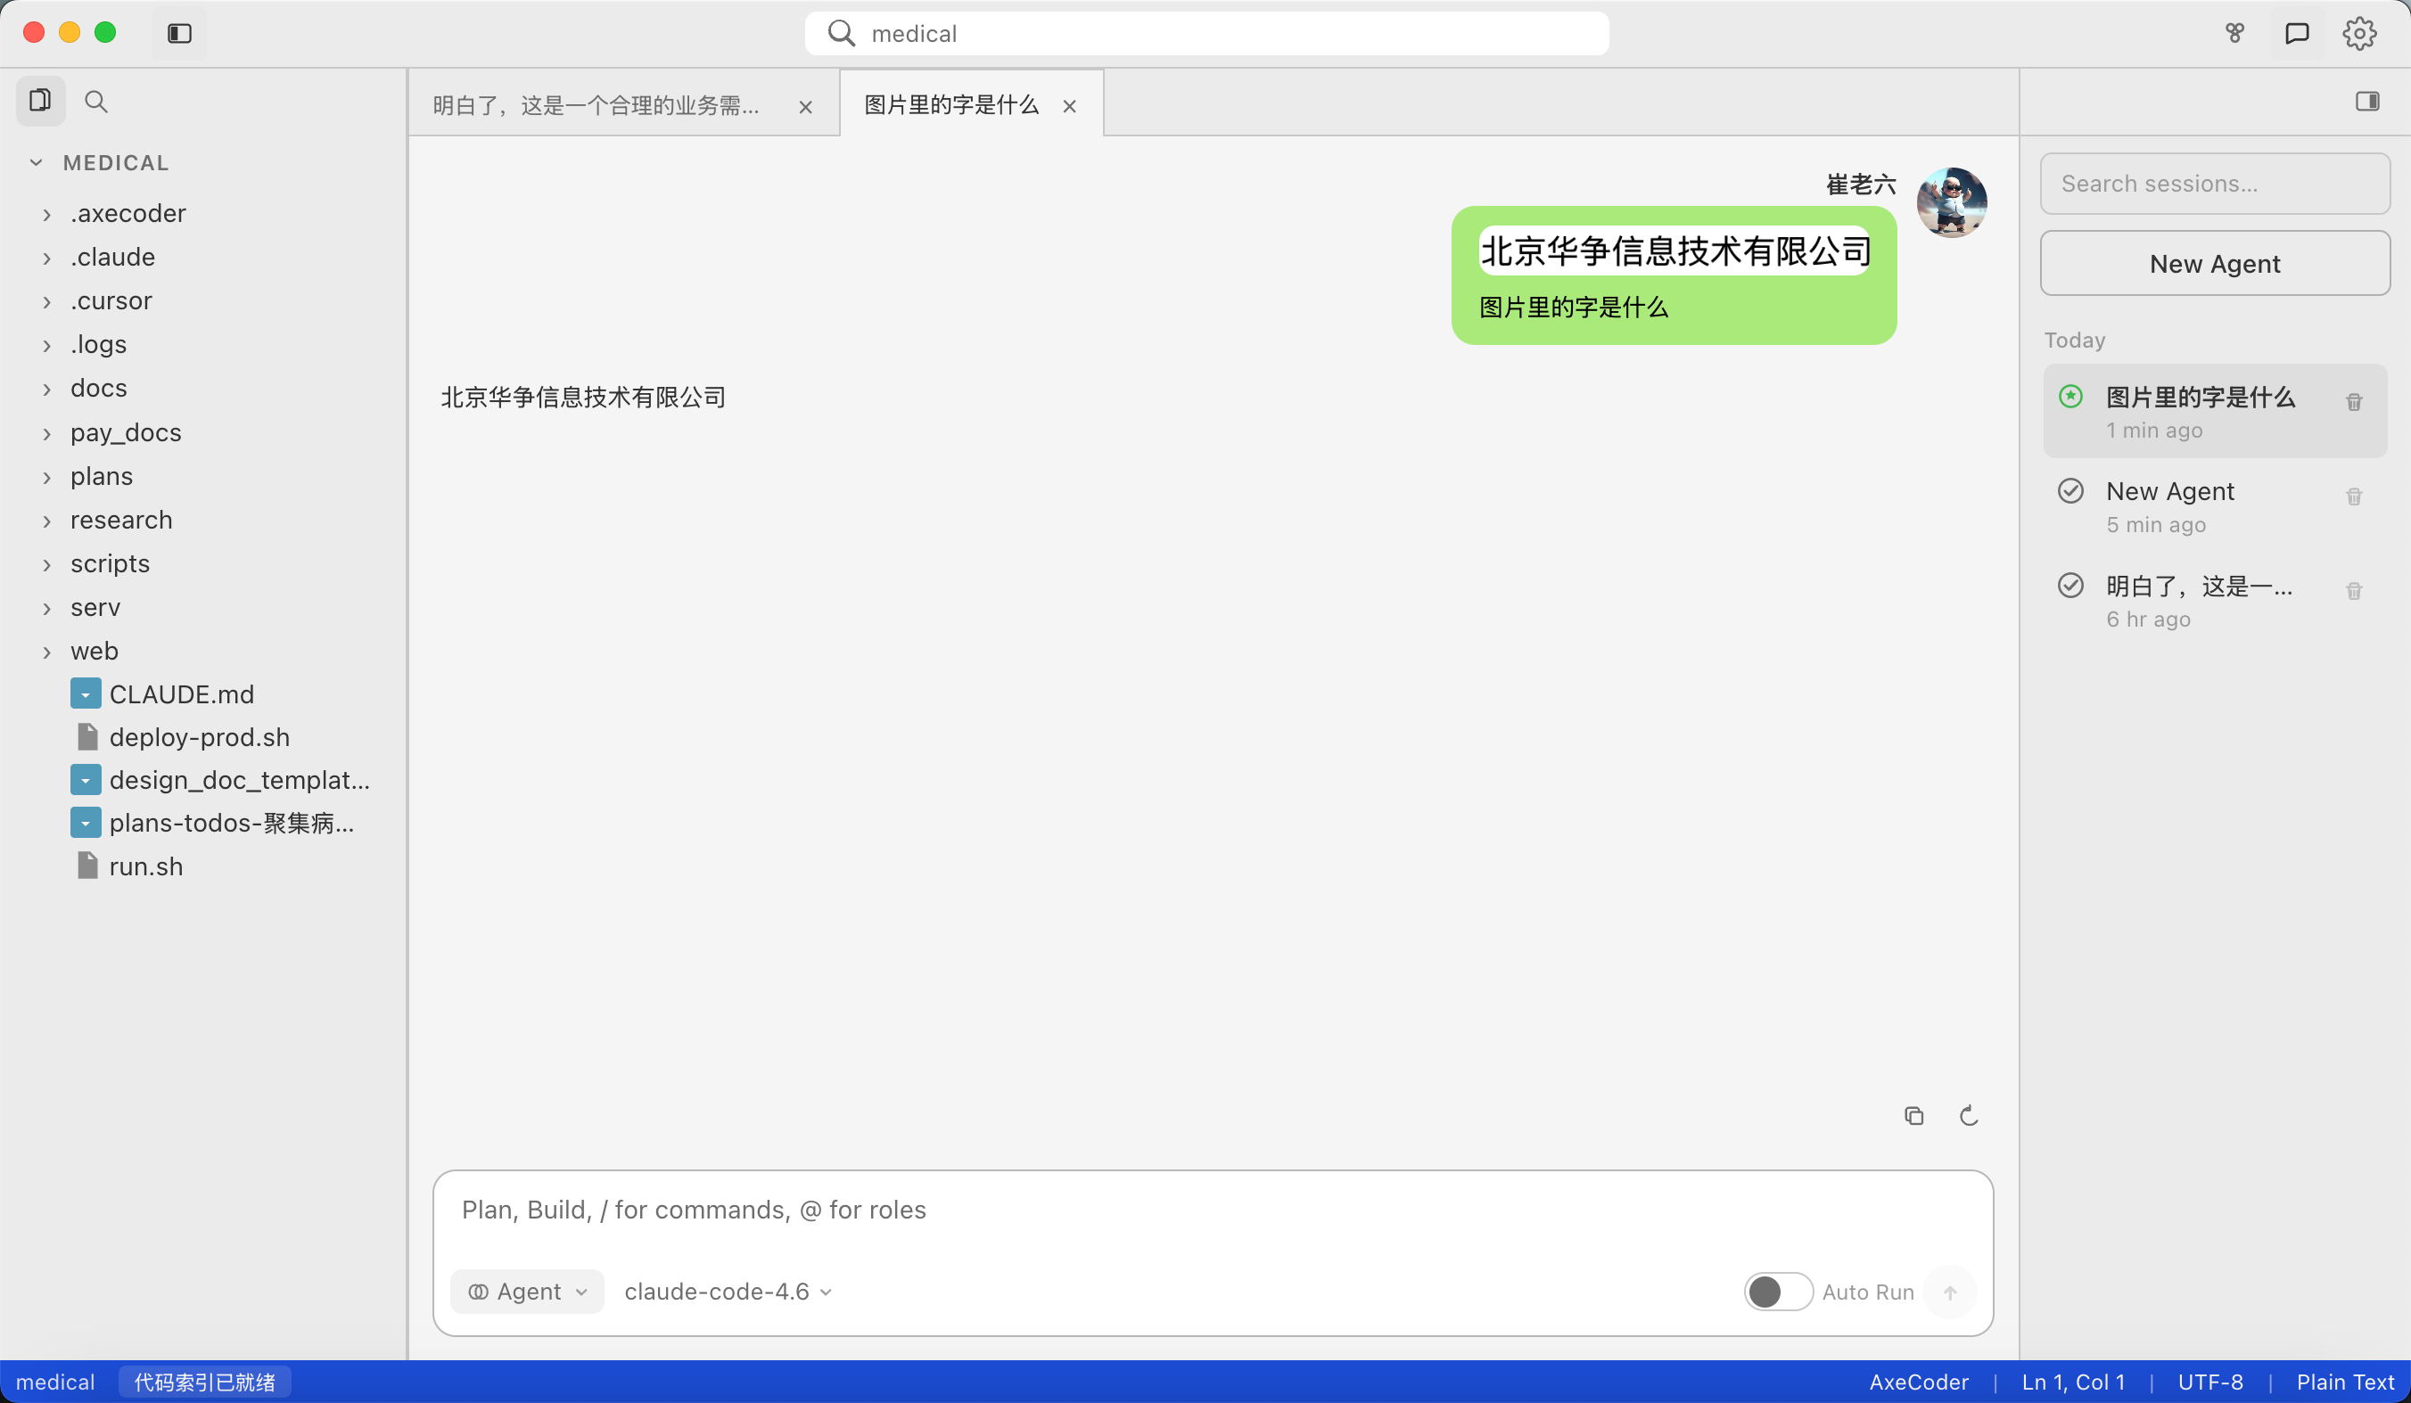Expand the .axecoder folder
The height and width of the screenshot is (1403, 2411).
pyautogui.click(x=46, y=214)
